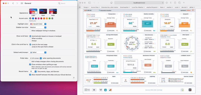Select Always show scroll bars option
Image resolution: width=201 pixels, height=95 pixels.
30,41
